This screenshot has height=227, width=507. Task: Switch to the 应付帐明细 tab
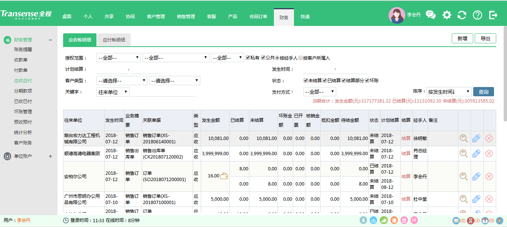click(114, 40)
